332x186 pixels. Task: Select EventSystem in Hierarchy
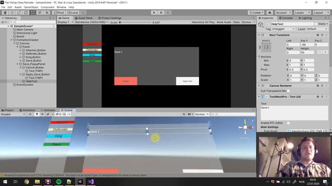25,85
